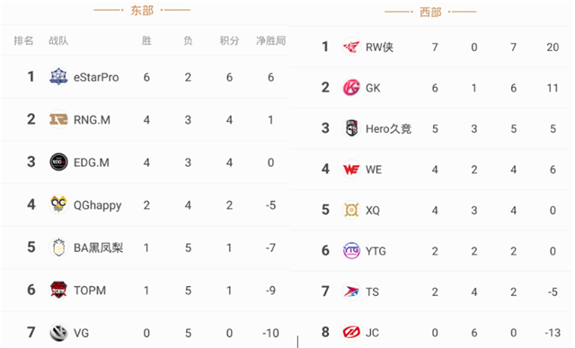Viewport: 575px width, 348px height.
Task: Open the TS team logo
Action: coord(351,291)
